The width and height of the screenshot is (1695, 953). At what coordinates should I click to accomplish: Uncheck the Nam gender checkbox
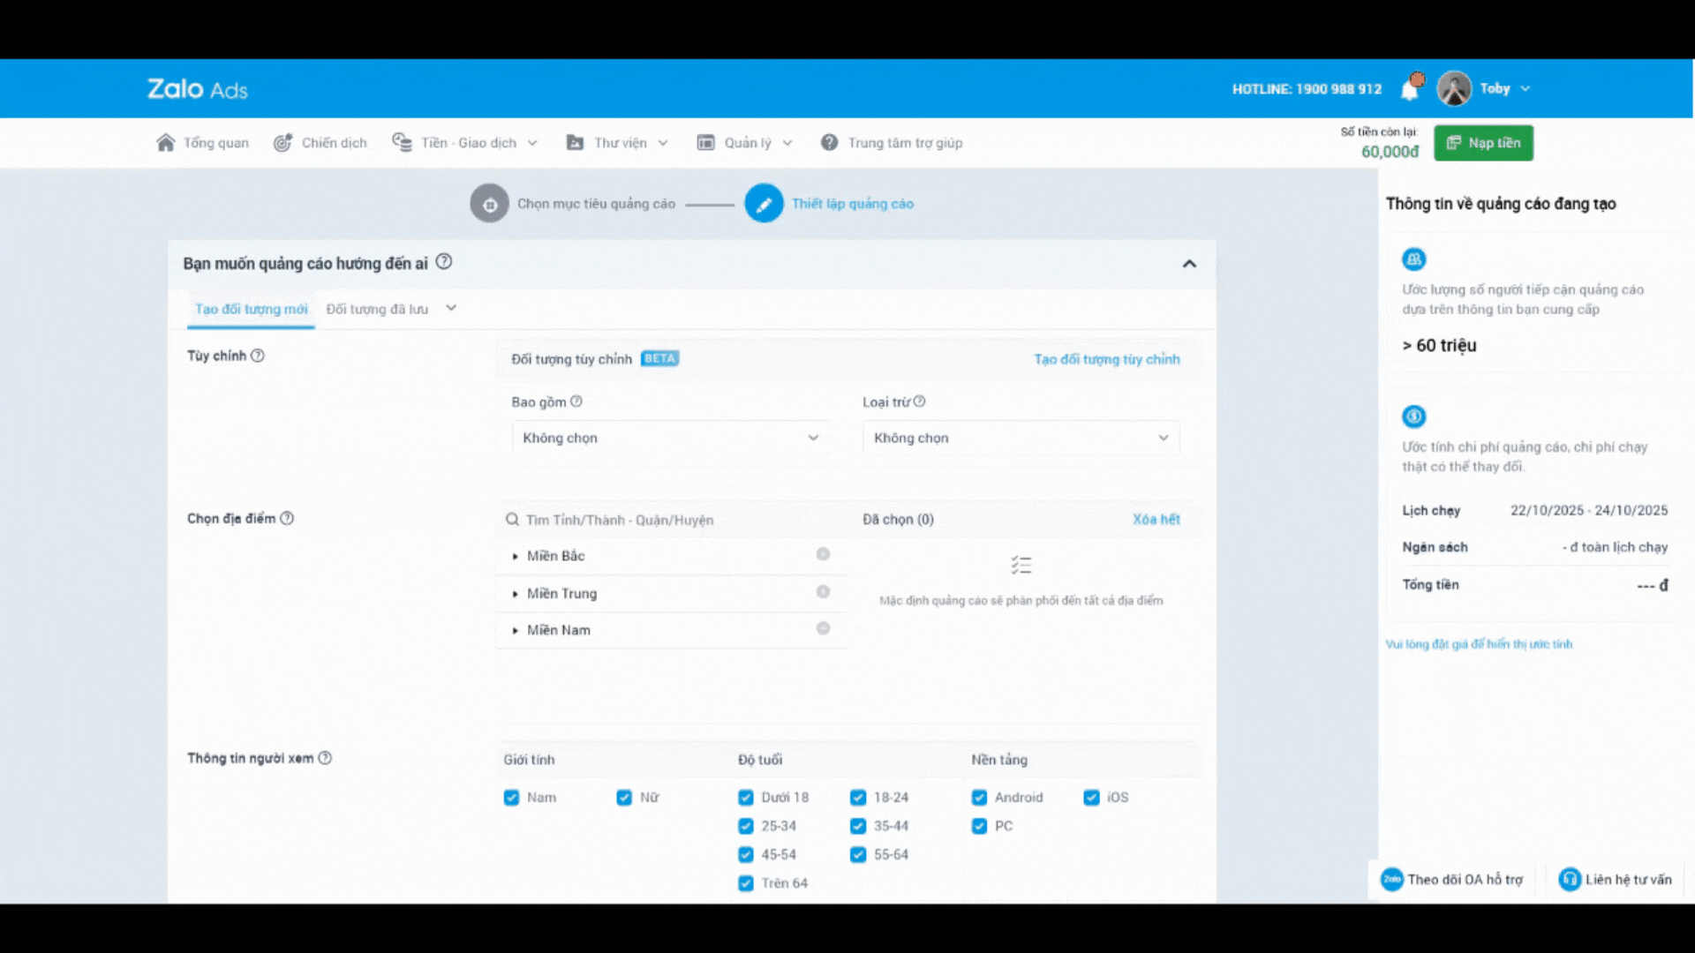point(511,798)
